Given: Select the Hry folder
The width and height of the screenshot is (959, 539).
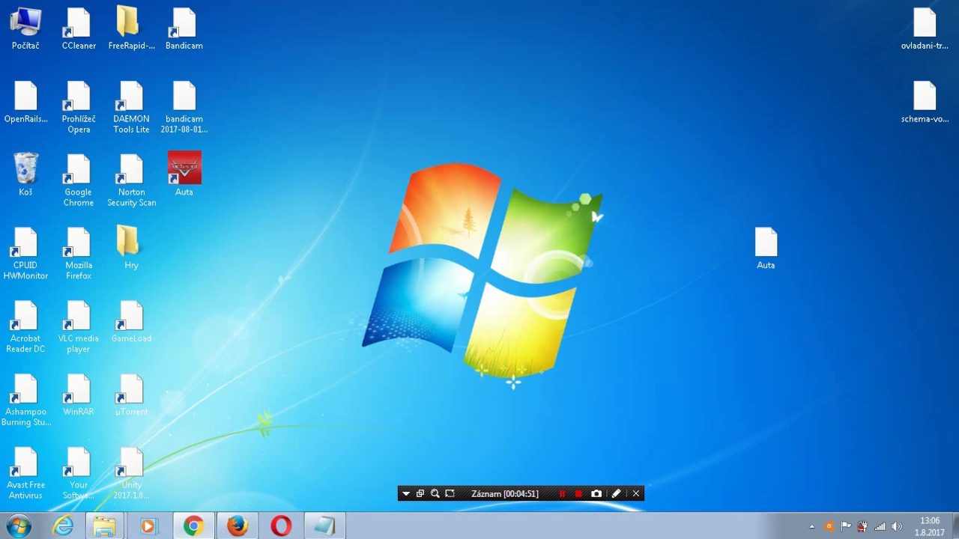Looking at the screenshot, I should 131,249.
